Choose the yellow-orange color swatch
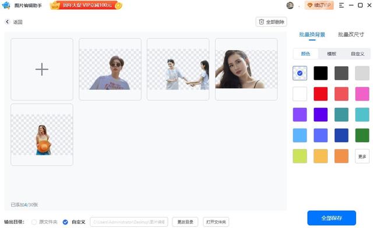The height and width of the screenshot is (228, 373). tap(321, 156)
